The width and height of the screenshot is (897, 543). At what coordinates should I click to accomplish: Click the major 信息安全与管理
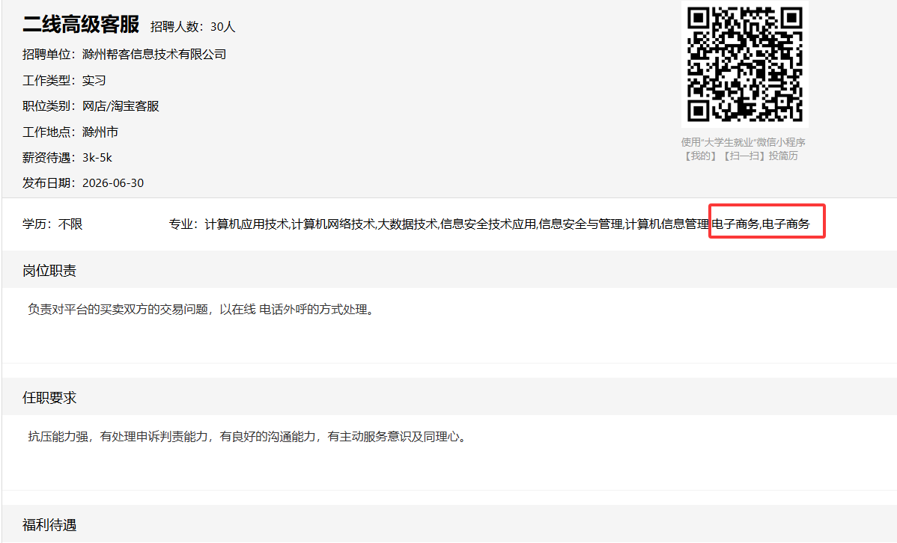coord(580,224)
